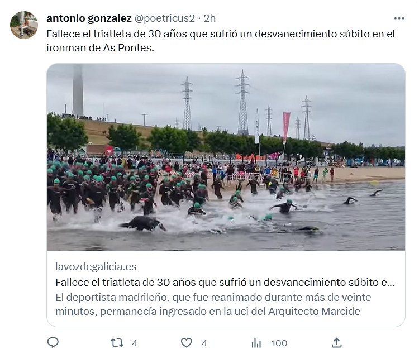Click the like count 4
Screen dimensions: 419x354
[204, 343]
